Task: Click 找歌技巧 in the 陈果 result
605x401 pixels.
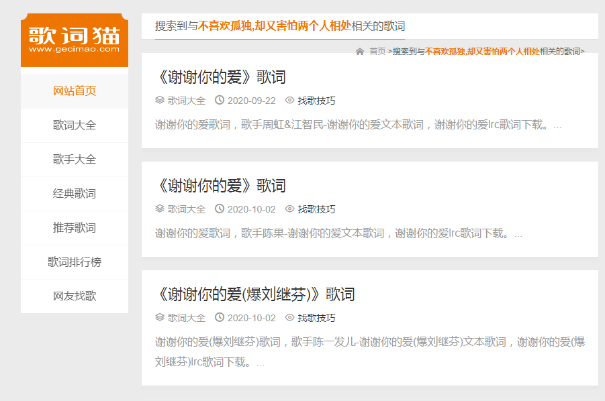Action: click(316, 209)
